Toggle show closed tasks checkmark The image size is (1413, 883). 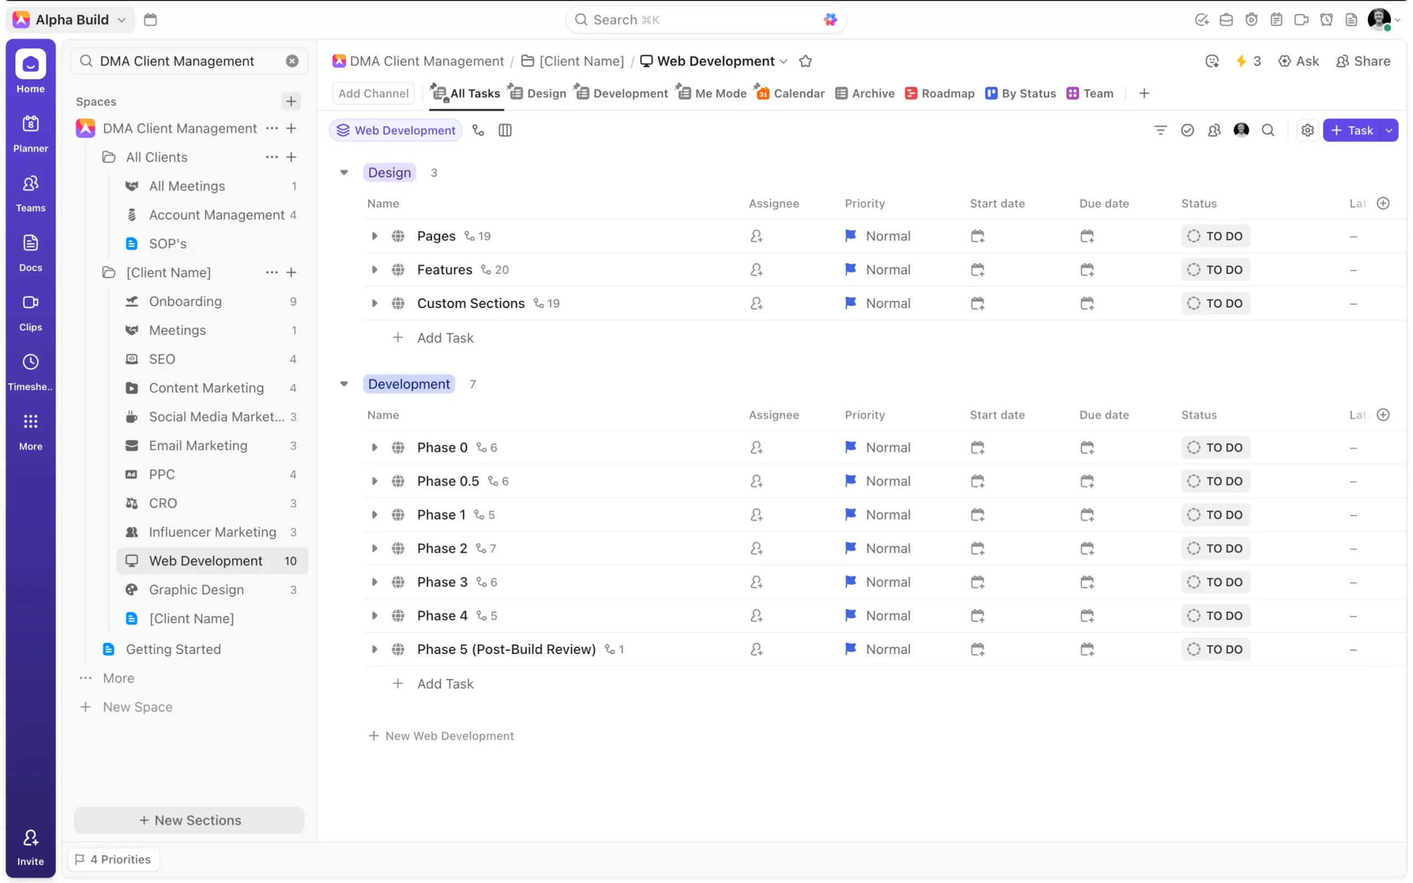(1187, 130)
